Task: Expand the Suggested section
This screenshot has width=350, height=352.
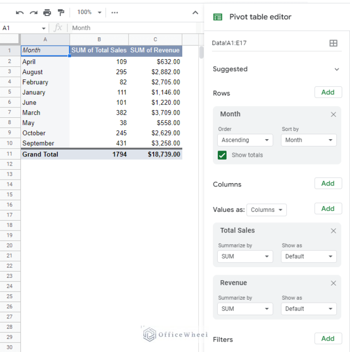Action: pos(337,70)
